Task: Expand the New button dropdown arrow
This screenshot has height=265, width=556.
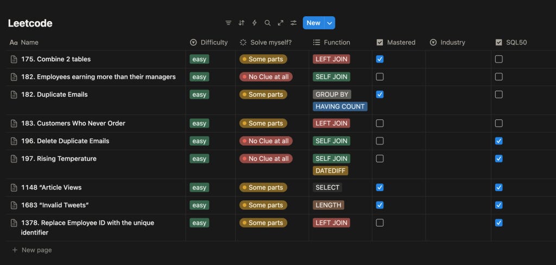Action: 330,23
